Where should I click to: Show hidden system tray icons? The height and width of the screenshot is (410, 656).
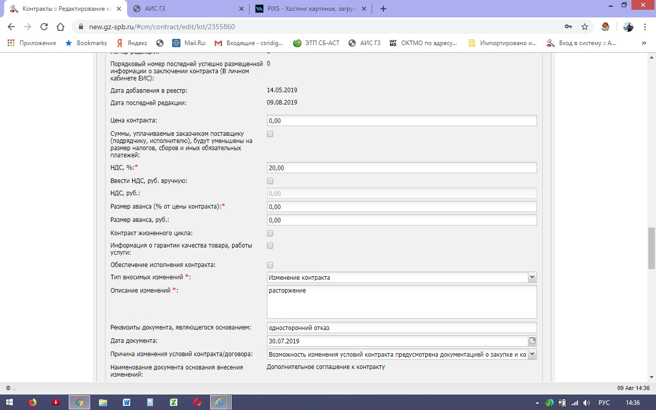click(x=537, y=403)
